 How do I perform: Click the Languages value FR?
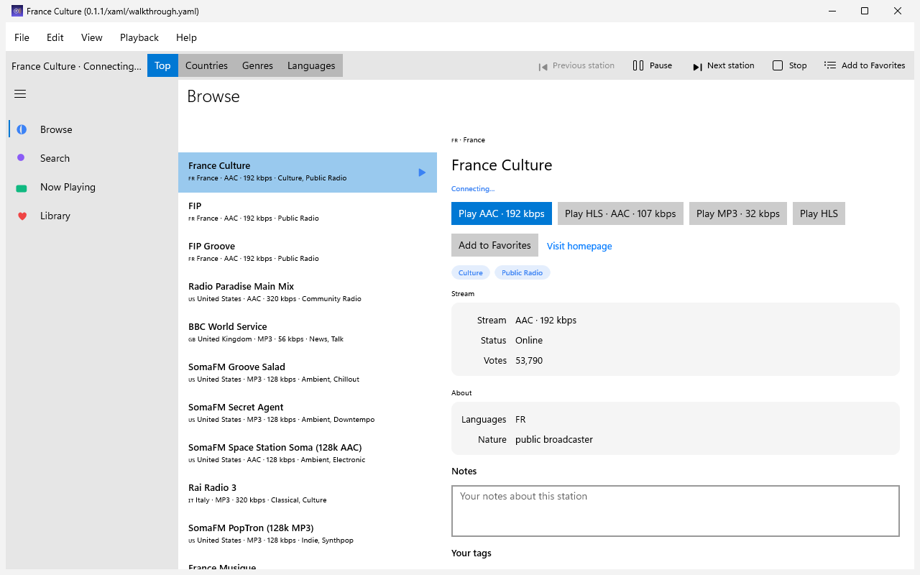(520, 420)
